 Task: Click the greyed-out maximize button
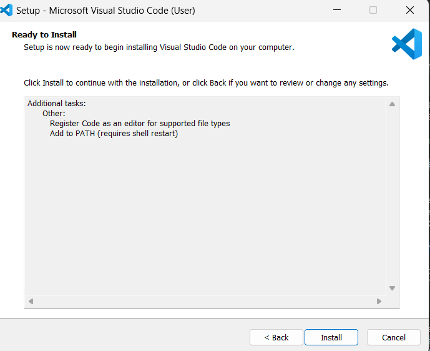pyautogui.click(x=373, y=10)
